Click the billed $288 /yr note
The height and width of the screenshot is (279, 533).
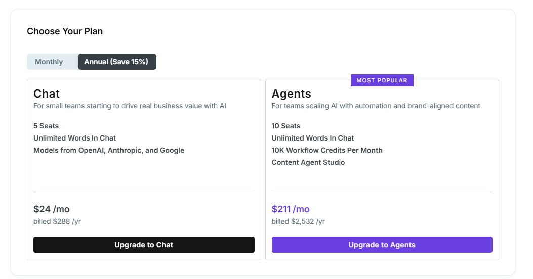click(57, 221)
